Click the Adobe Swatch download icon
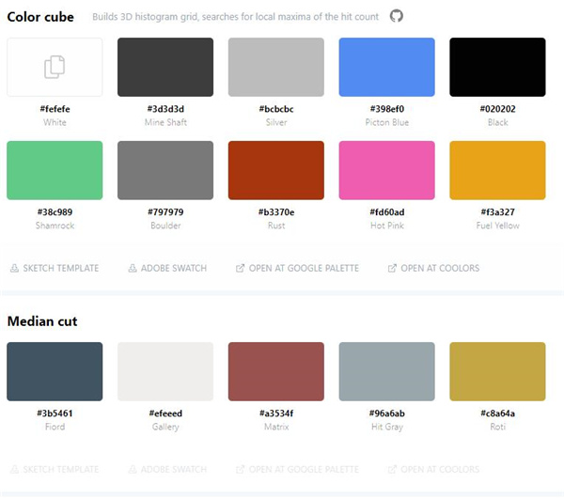564x499 pixels. (x=133, y=269)
